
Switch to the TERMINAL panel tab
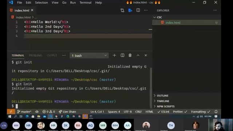[18, 55]
